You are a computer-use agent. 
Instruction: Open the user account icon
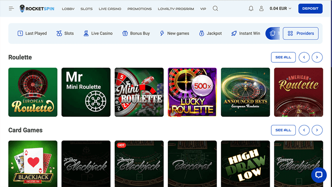tap(261, 8)
